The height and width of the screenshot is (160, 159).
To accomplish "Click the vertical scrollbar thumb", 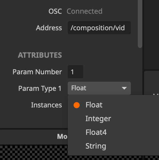I will [140, 23].
